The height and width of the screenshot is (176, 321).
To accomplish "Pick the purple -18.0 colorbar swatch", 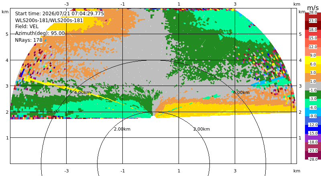I will coord(313,138).
